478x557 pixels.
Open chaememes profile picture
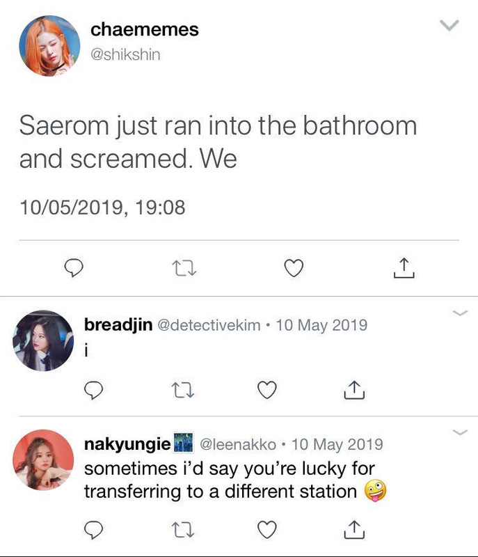(49, 46)
